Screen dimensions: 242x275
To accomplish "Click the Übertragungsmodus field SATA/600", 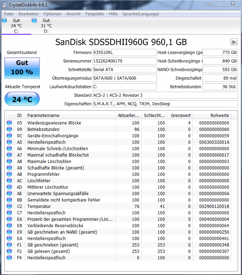I will coord(125,78).
